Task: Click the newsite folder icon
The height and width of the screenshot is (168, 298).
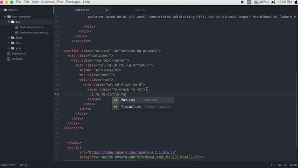Action: click(x=5, y=10)
